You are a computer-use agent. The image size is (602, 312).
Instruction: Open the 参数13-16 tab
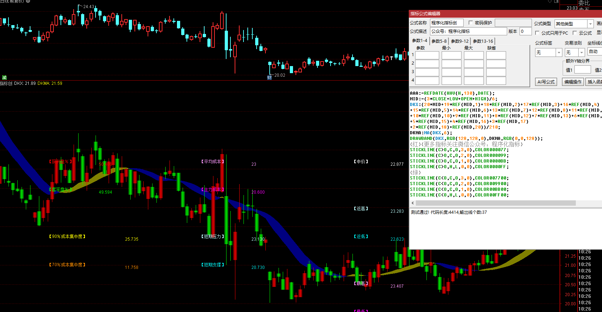coord(483,41)
